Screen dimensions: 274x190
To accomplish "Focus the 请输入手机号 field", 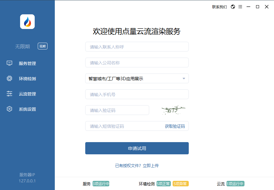I will click(x=137, y=95).
